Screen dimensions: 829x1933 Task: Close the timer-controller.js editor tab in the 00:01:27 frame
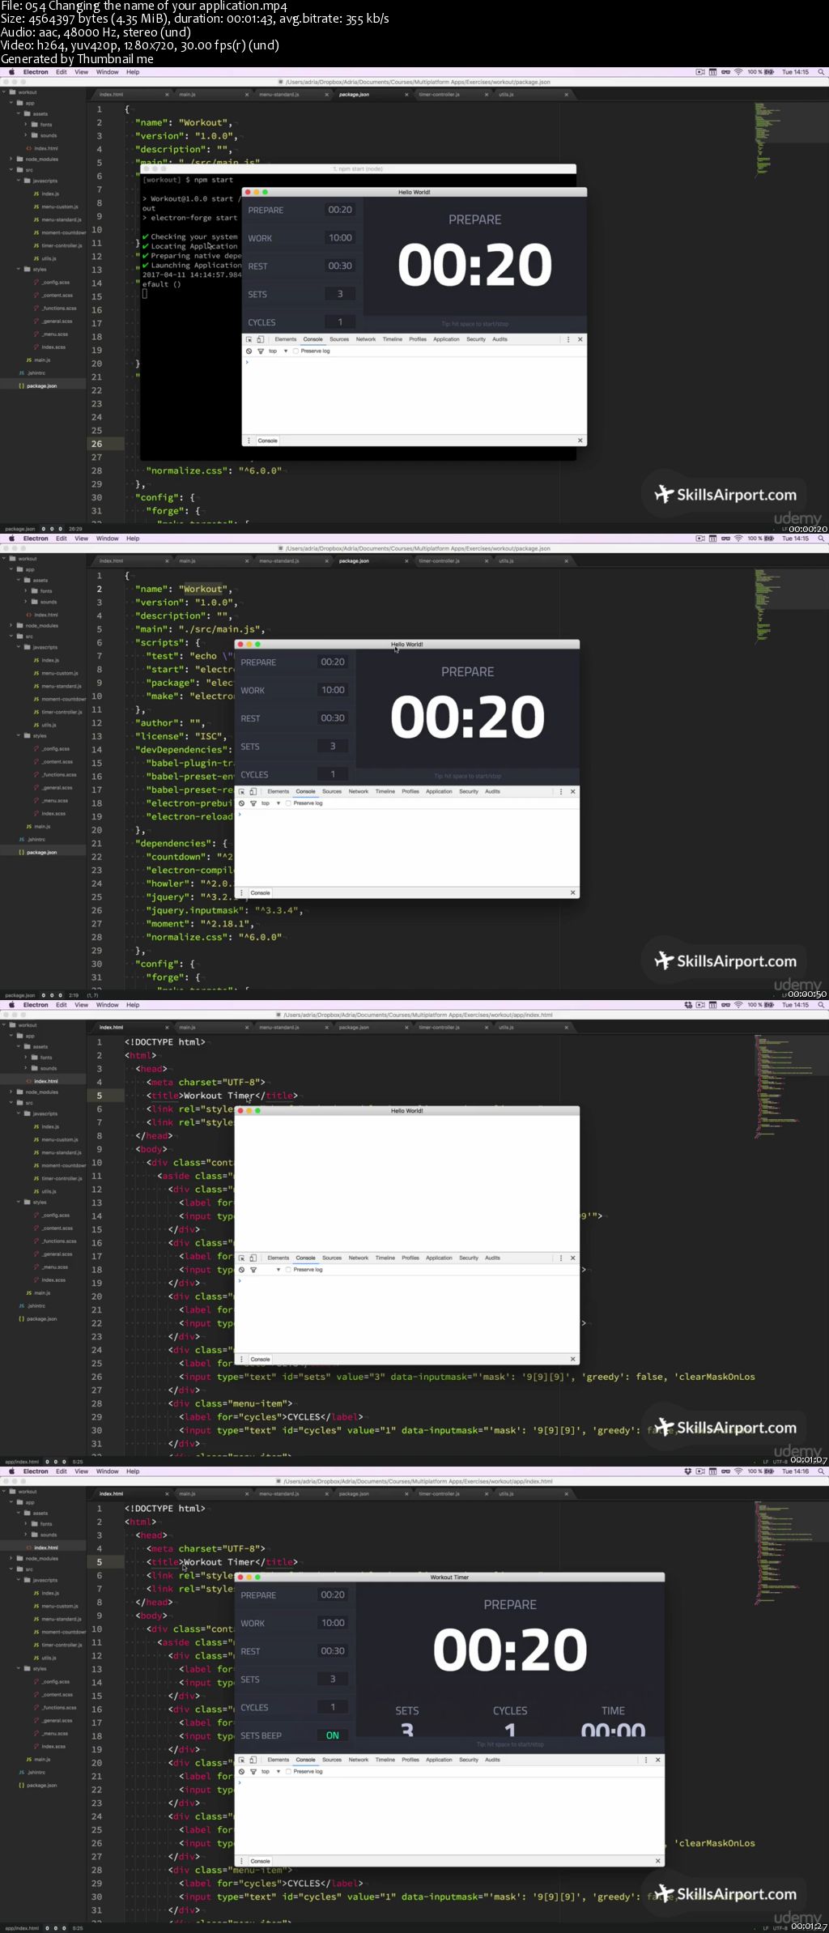tap(487, 1494)
